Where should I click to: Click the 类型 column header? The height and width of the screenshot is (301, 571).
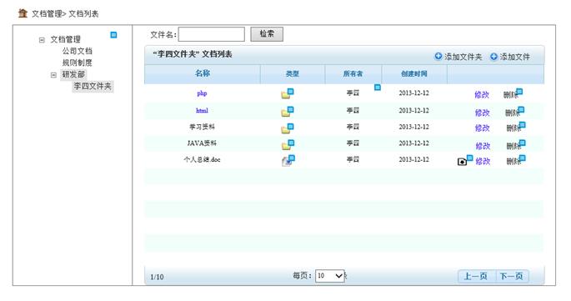pyautogui.click(x=293, y=74)
